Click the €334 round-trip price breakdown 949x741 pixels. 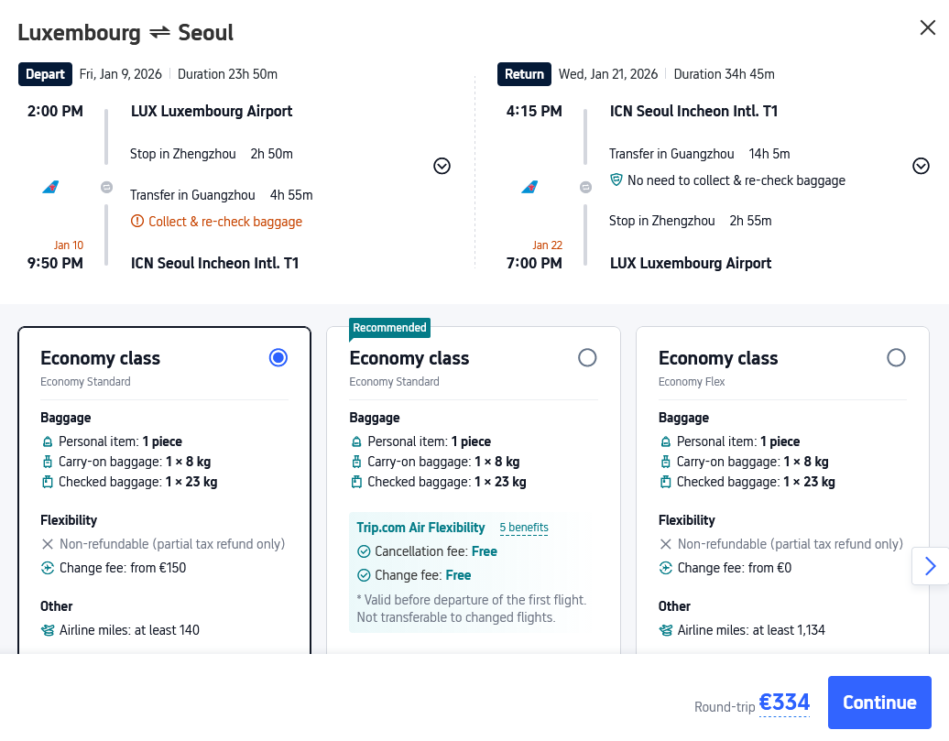coord(784,703)
